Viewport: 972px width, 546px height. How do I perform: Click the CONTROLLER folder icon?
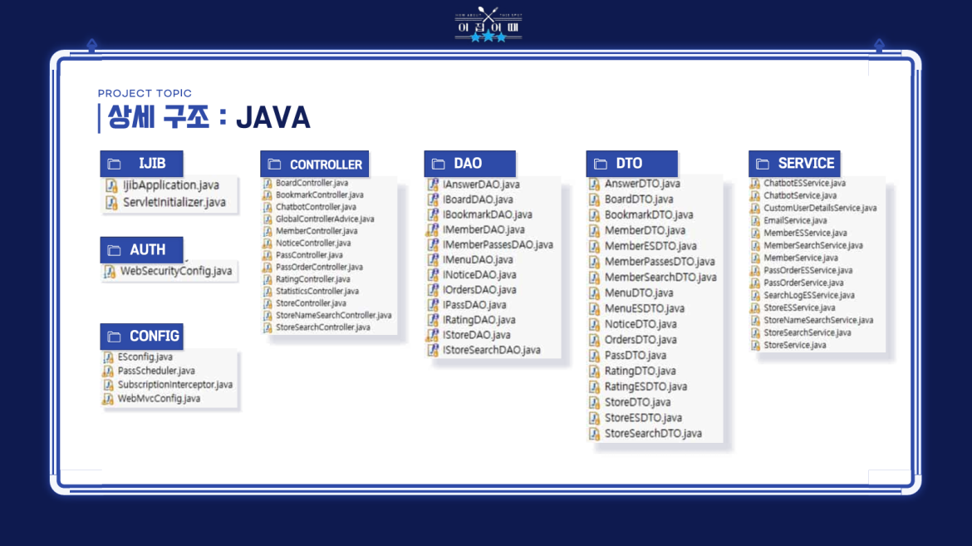(274, 164)
